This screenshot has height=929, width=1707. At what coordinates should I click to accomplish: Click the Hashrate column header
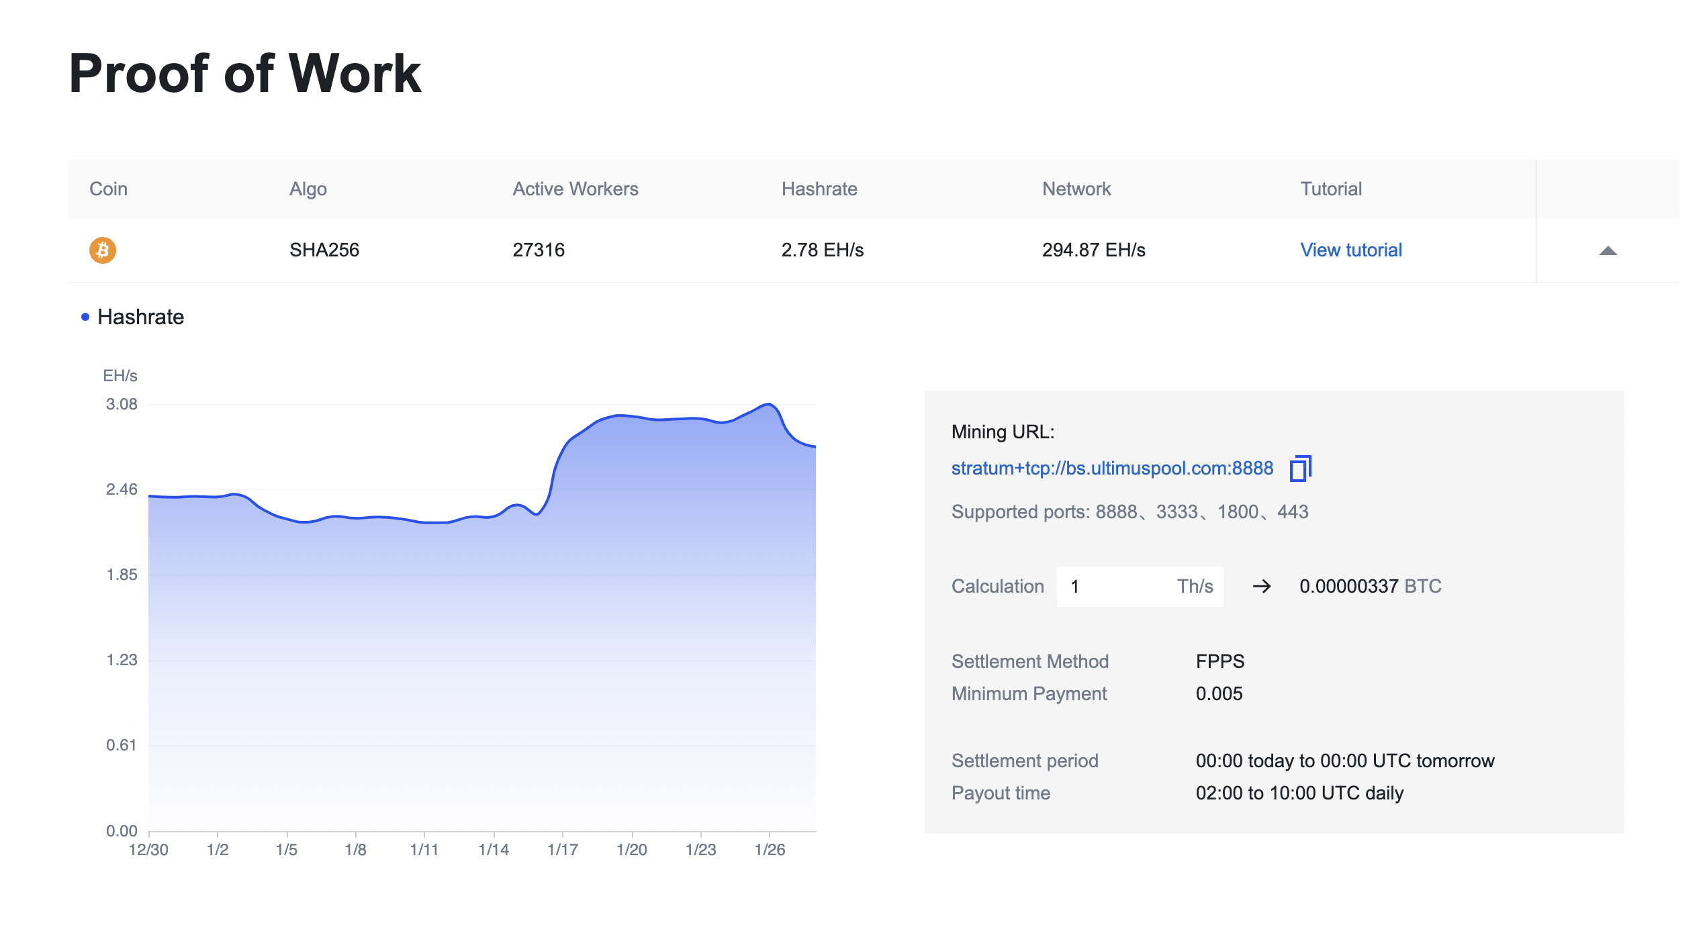tap(819, 189)
